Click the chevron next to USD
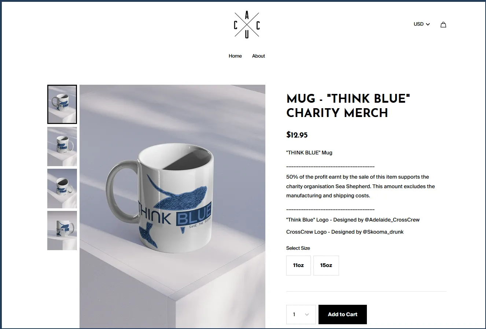 pyautogui.click(x=428, y=24)
